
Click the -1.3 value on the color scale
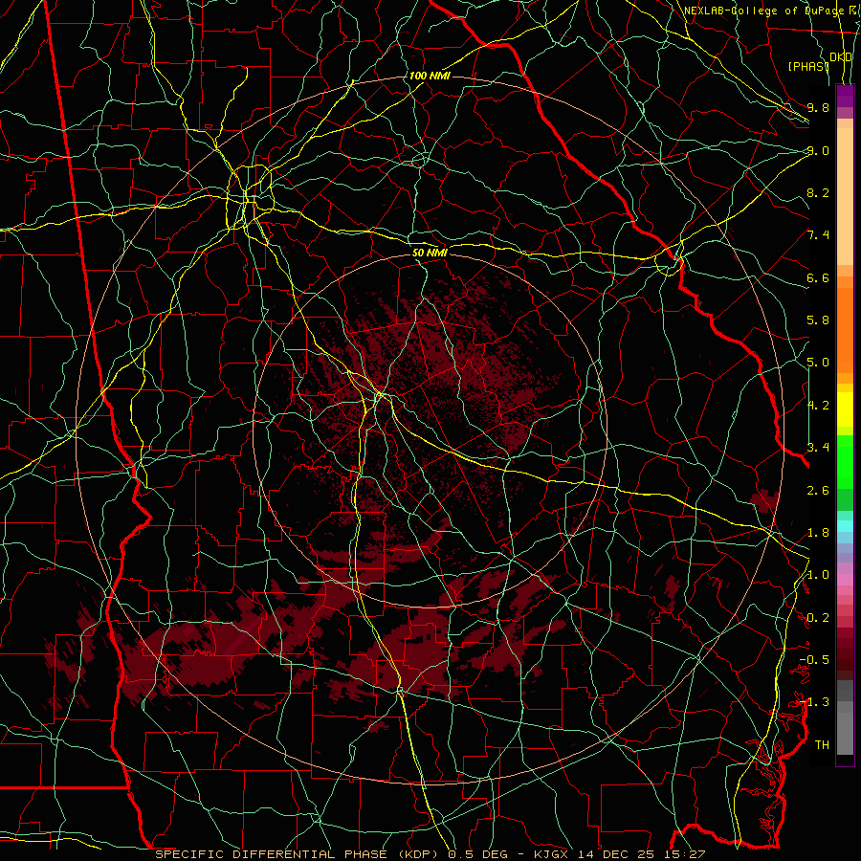tap(814, 702)
